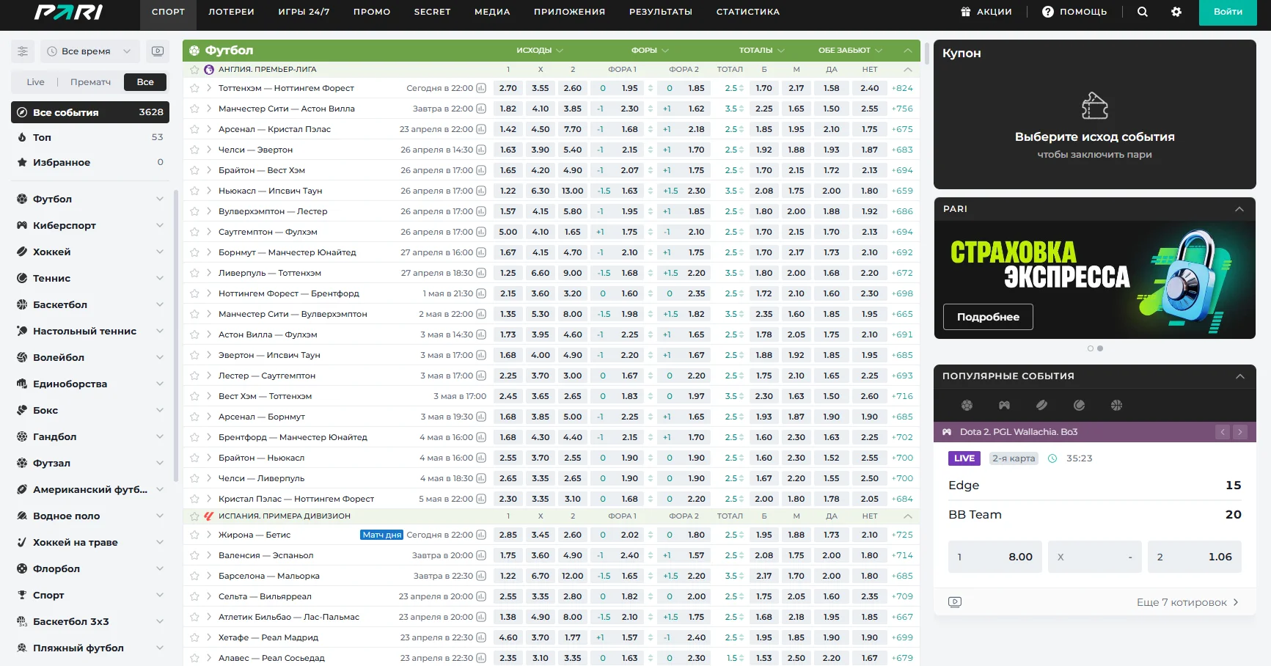Click next arrow in Dota 2 event header
This screenshot has width=1271, height=666.
click(x=1240, y=432)
